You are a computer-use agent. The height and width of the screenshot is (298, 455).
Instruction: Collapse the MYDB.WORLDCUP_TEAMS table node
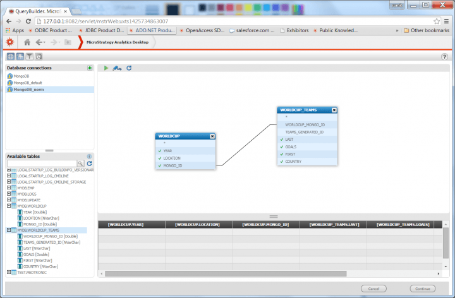(x=9, y=230)
